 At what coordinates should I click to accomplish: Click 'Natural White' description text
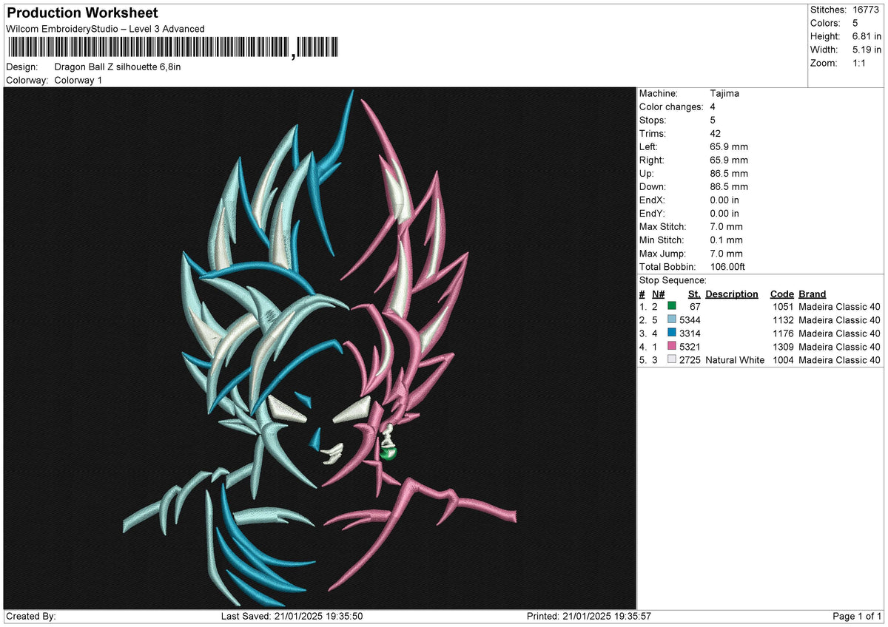[x=735, y=359]
